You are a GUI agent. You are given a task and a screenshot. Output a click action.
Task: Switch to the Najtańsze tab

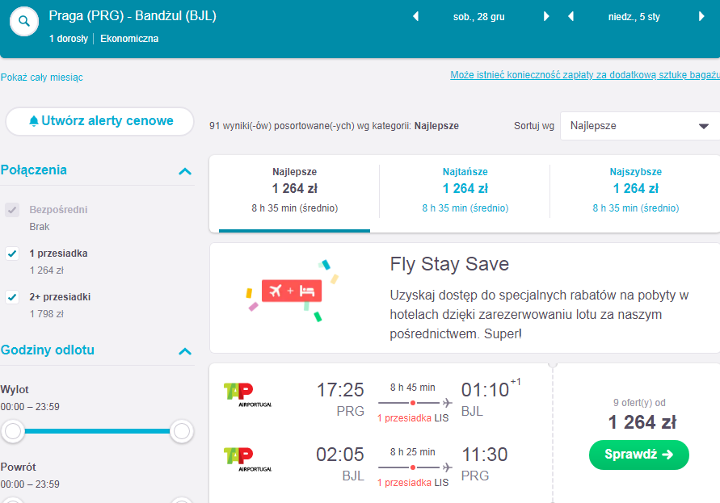click(465, 191)
